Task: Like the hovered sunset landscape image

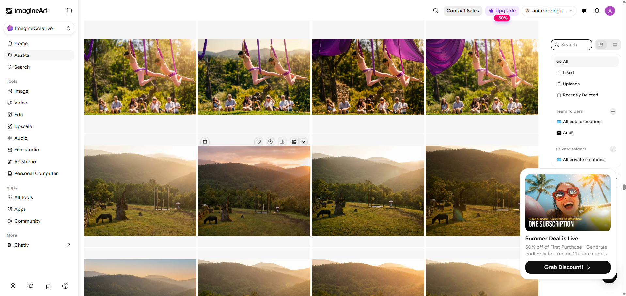Action: coord(259,142)
